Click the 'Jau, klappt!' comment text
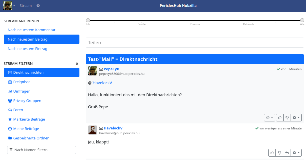 [x=98, y=142]
